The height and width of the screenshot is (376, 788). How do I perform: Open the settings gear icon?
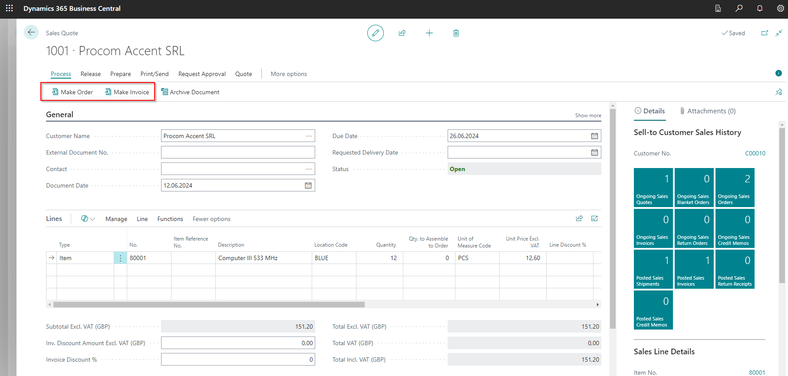780,8
